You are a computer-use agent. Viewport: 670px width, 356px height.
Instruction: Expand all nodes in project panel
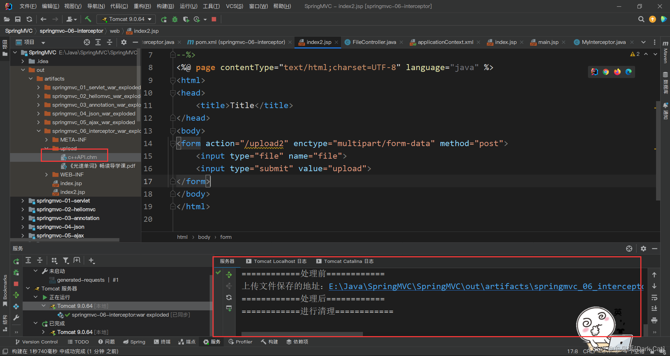[x=98, y=42]
